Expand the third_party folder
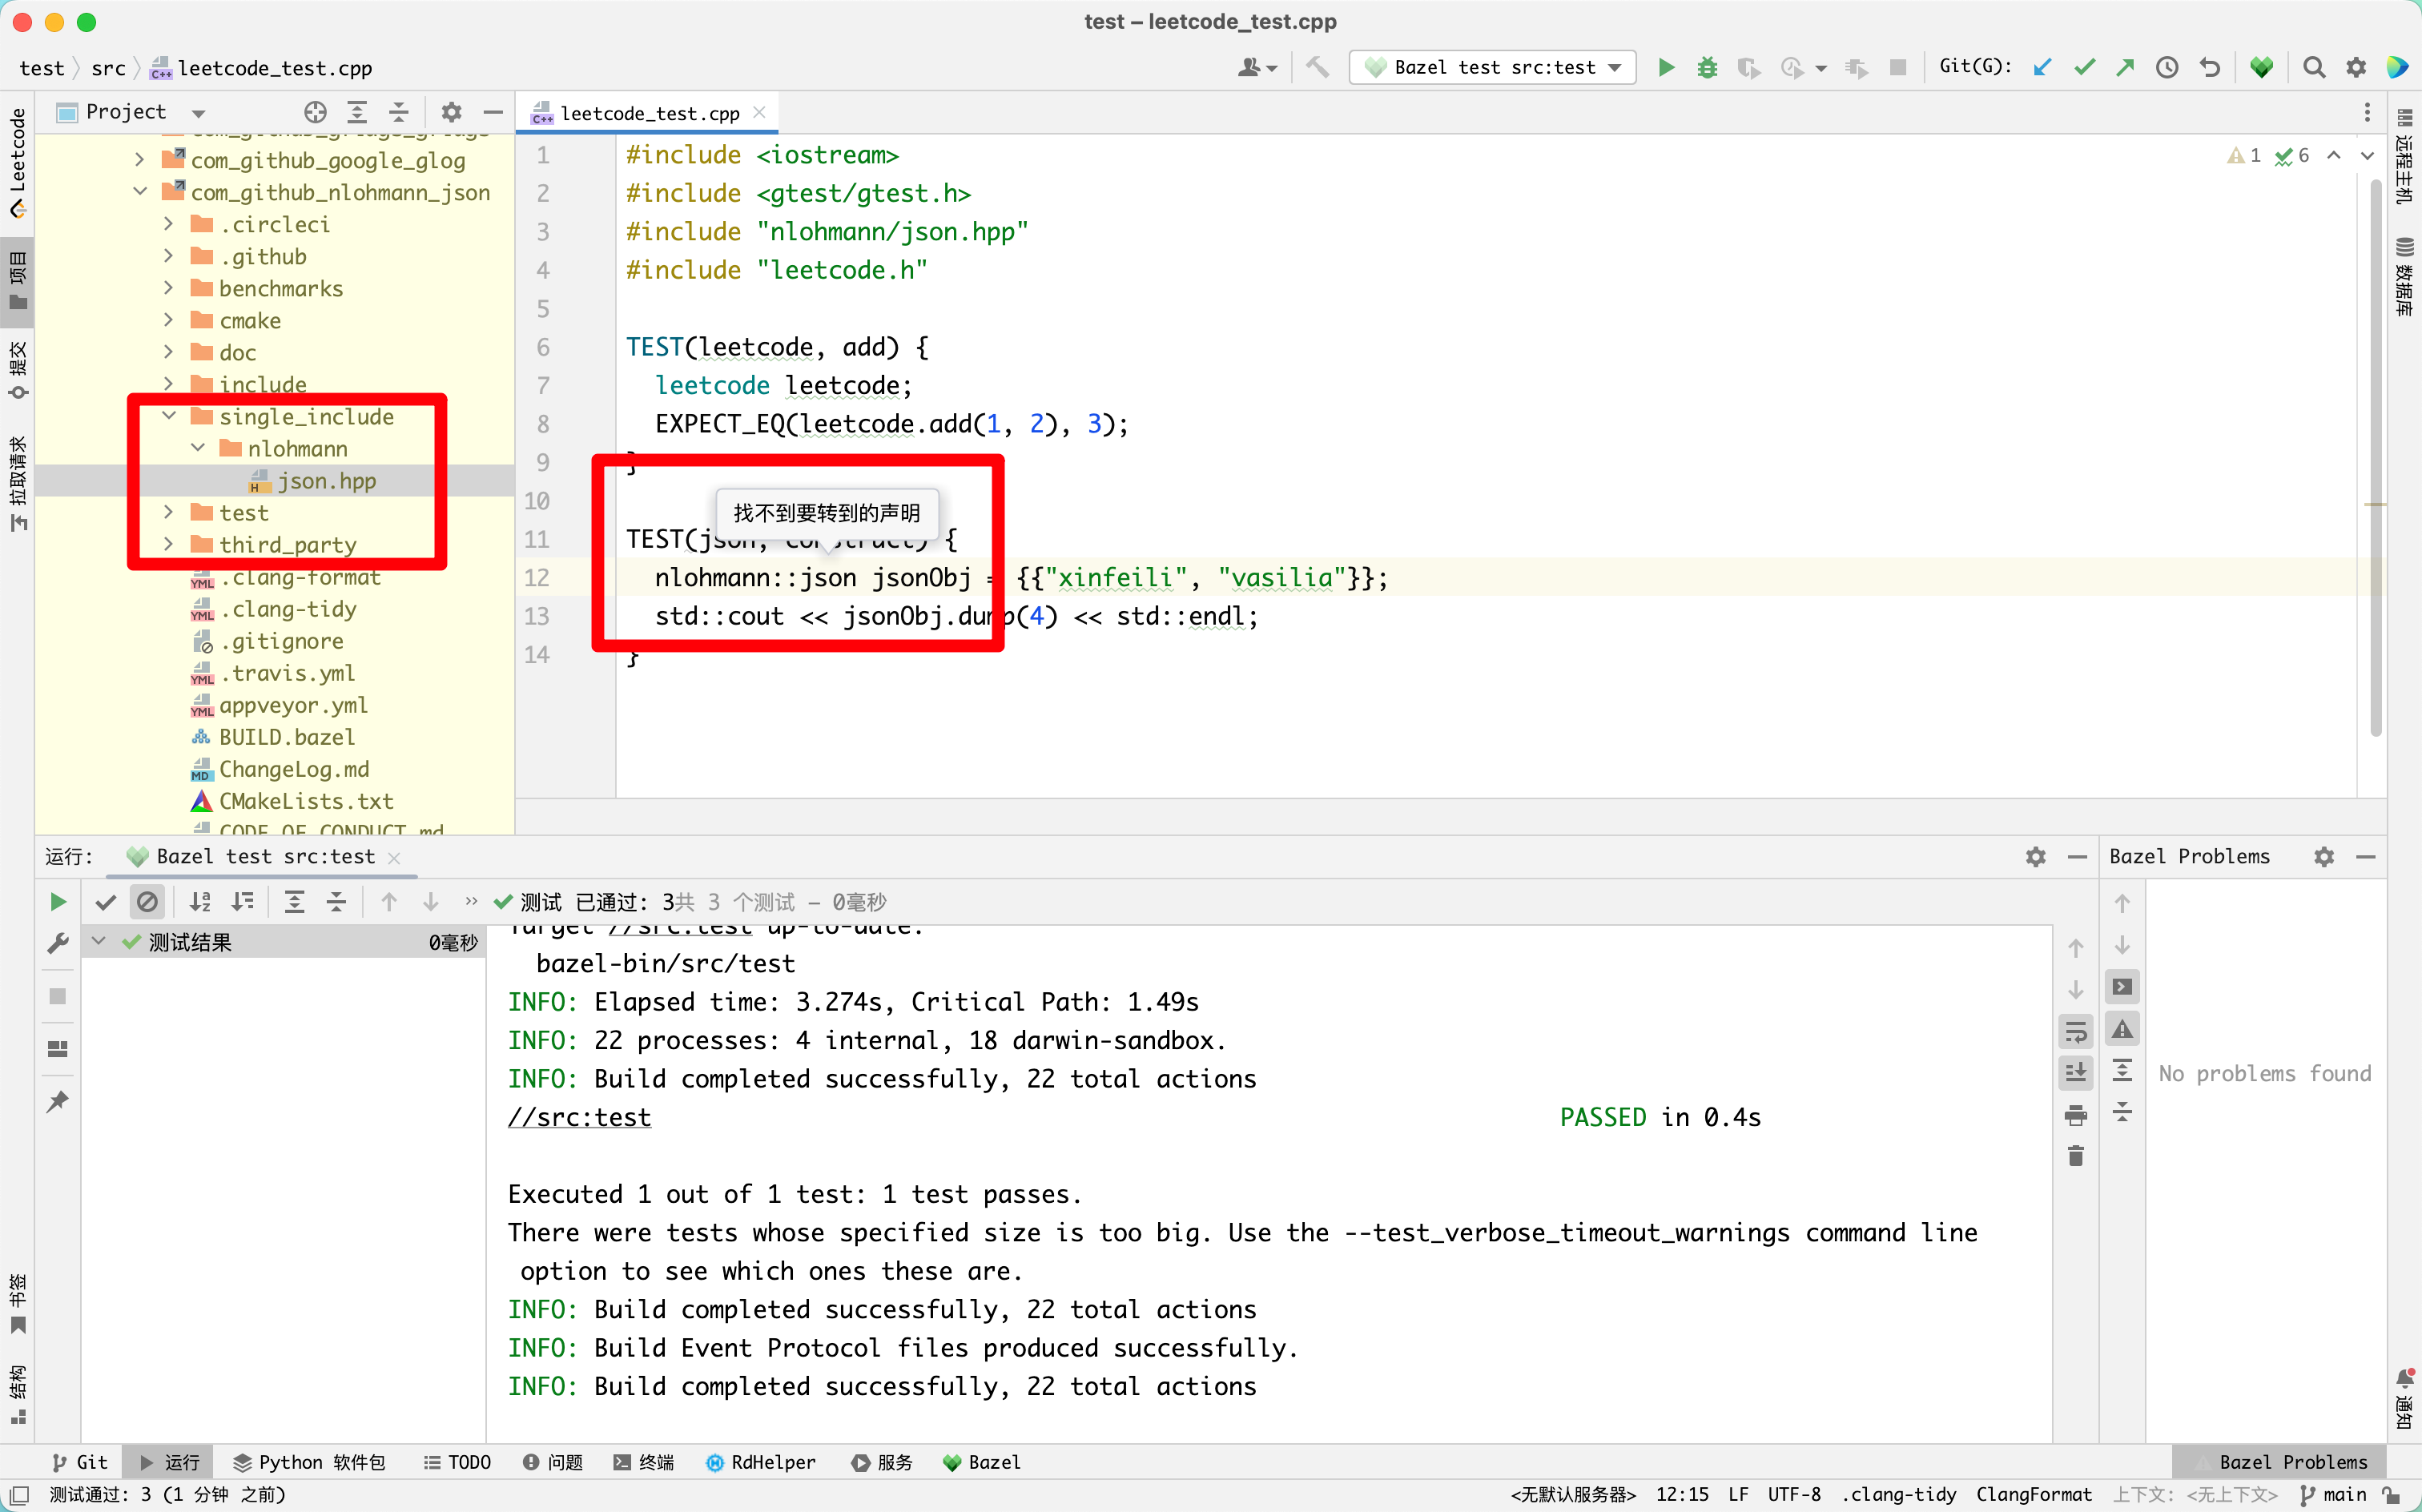 pos(169,545)
